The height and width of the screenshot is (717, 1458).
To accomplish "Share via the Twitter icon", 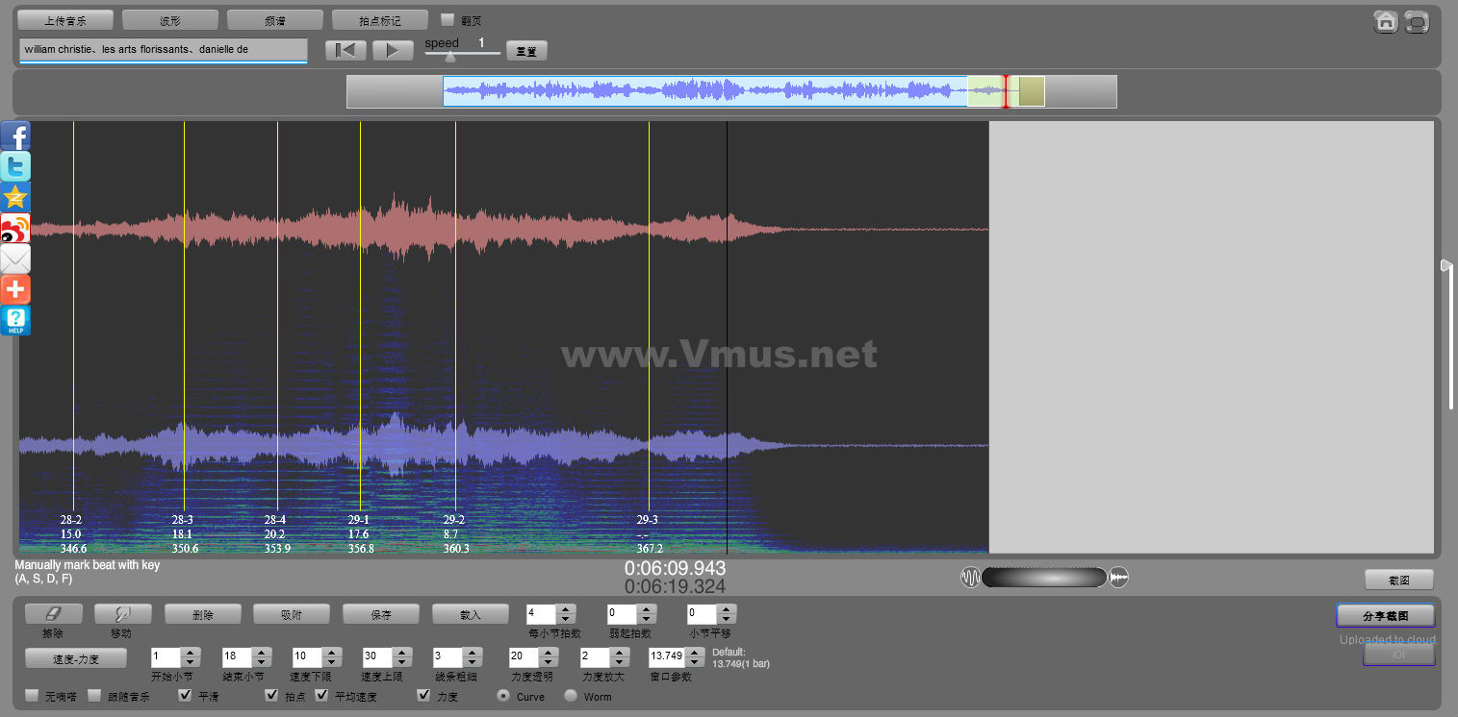I will (15, 167).
